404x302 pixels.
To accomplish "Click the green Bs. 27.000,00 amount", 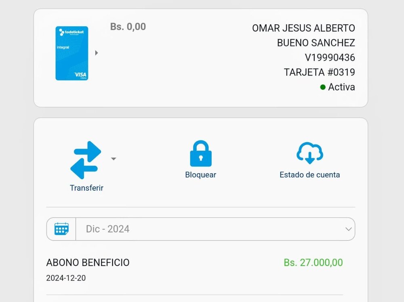I will 313,262.
